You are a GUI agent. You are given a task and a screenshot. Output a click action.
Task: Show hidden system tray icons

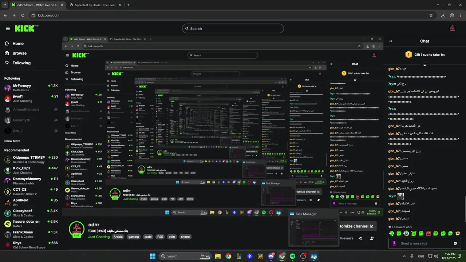404,256
